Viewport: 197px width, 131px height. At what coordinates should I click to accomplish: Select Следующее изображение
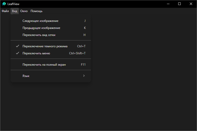(x=40, y=21)
